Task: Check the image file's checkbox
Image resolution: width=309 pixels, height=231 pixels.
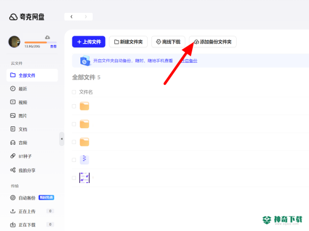Action: (74, 178)
